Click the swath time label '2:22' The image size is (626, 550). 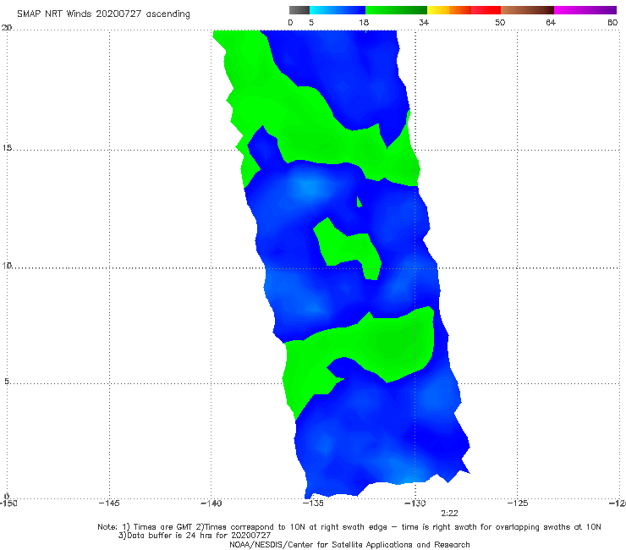[x=449, y=514]
